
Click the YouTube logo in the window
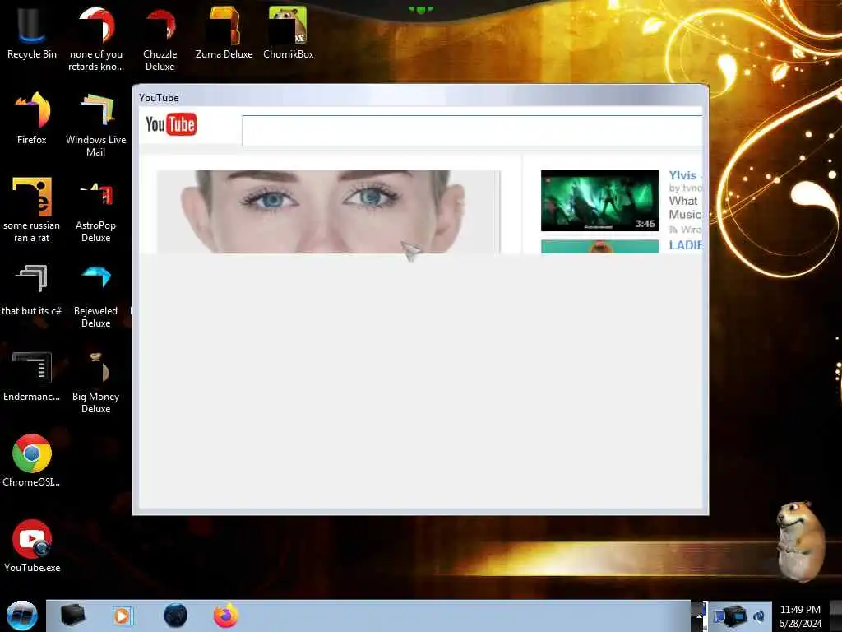coord(171,124)
